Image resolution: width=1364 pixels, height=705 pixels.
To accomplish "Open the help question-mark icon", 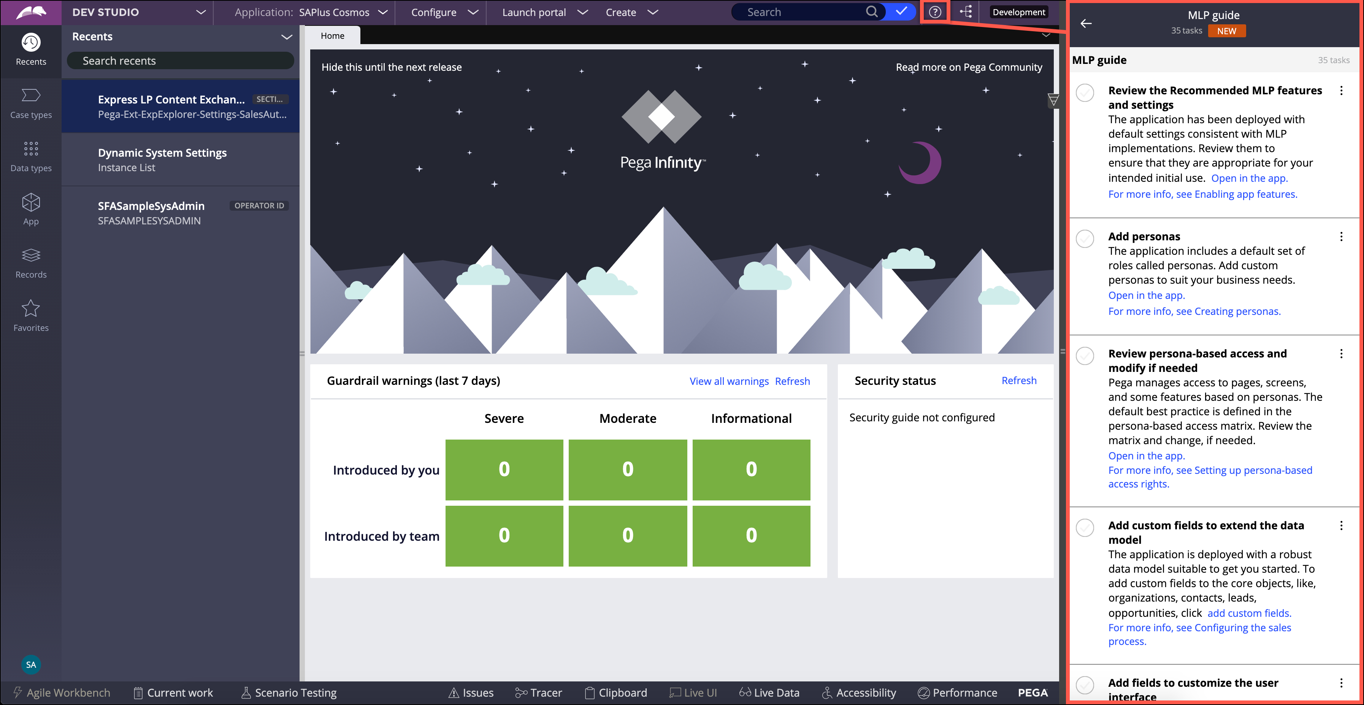I will [935, 12].
